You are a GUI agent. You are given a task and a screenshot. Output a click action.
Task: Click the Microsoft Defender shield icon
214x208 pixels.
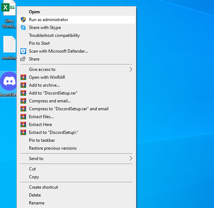point(23,51)
